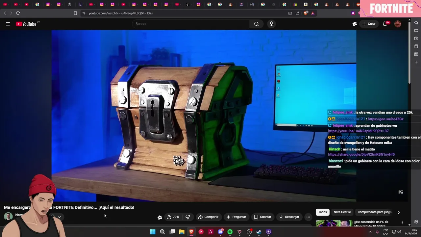Image resolution: width=421 pixels, height=237 pixels.
Task: Open the YouTube hamburger guide menu
Action: coord(8,24)
